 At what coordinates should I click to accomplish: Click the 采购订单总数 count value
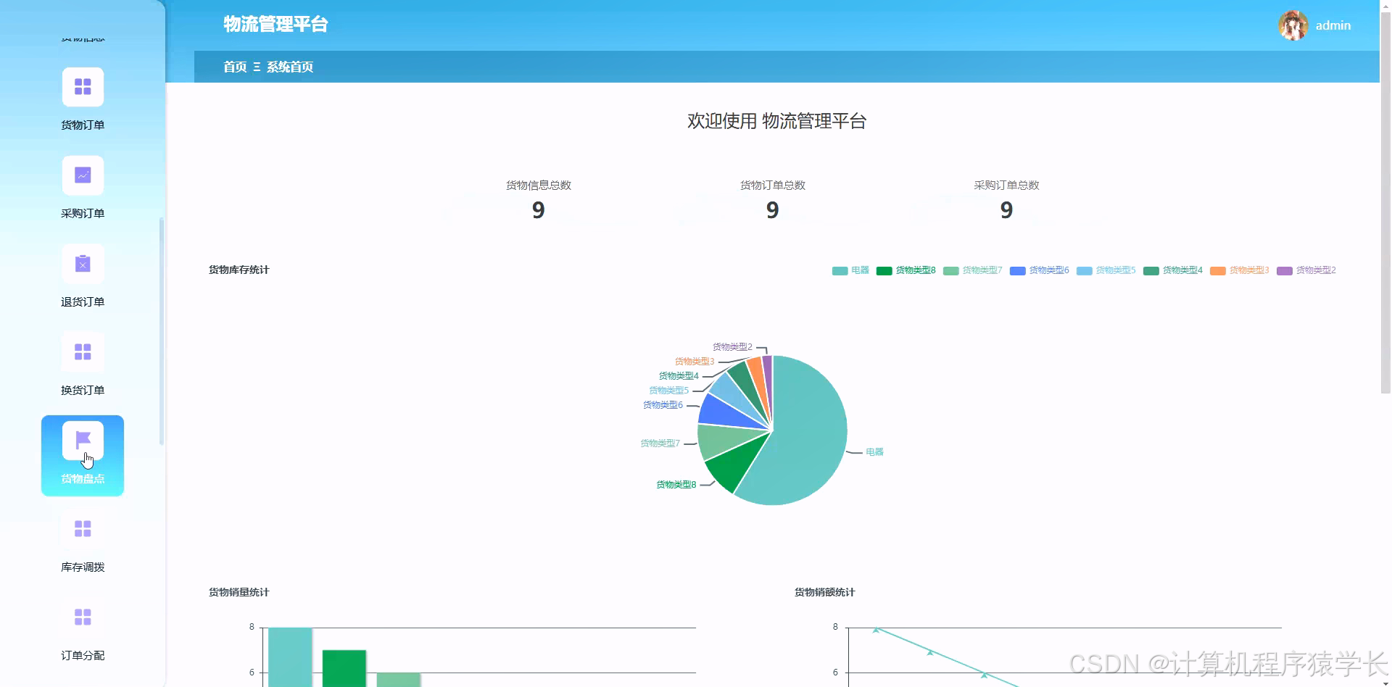(x=1006, y=210)
